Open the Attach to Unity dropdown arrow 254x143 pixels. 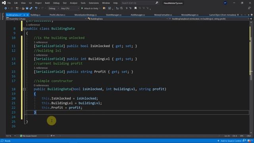click(100, 8)
